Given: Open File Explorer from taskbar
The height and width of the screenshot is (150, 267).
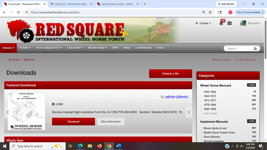Looking at the screenshot, I should (90, 146).
